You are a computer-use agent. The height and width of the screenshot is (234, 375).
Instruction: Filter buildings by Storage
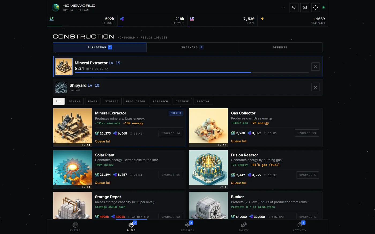pos(112,101)
